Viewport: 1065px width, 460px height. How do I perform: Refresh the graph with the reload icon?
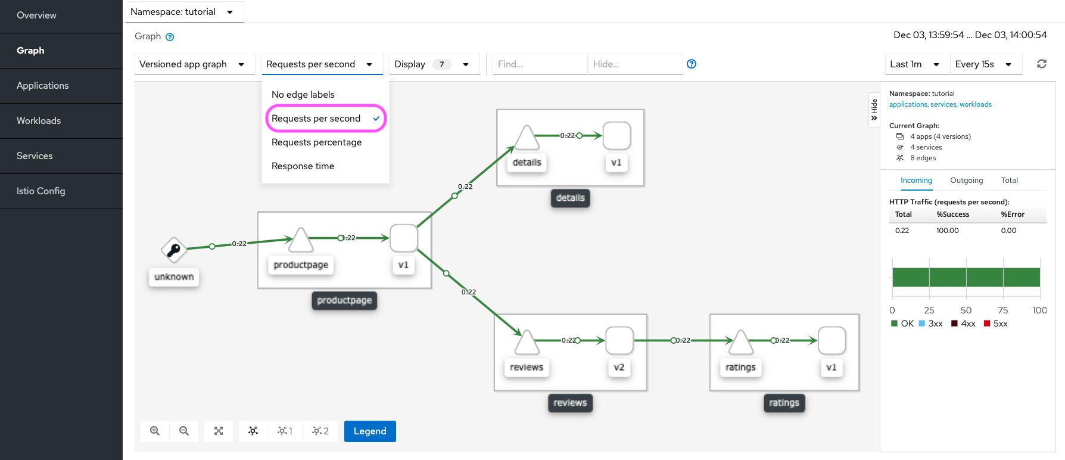1042,64
